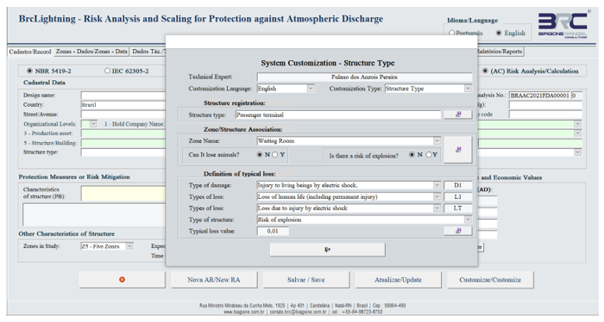604x322 pixels.
Task: Open the Type of structure dropdown
Action: (468, 220)
